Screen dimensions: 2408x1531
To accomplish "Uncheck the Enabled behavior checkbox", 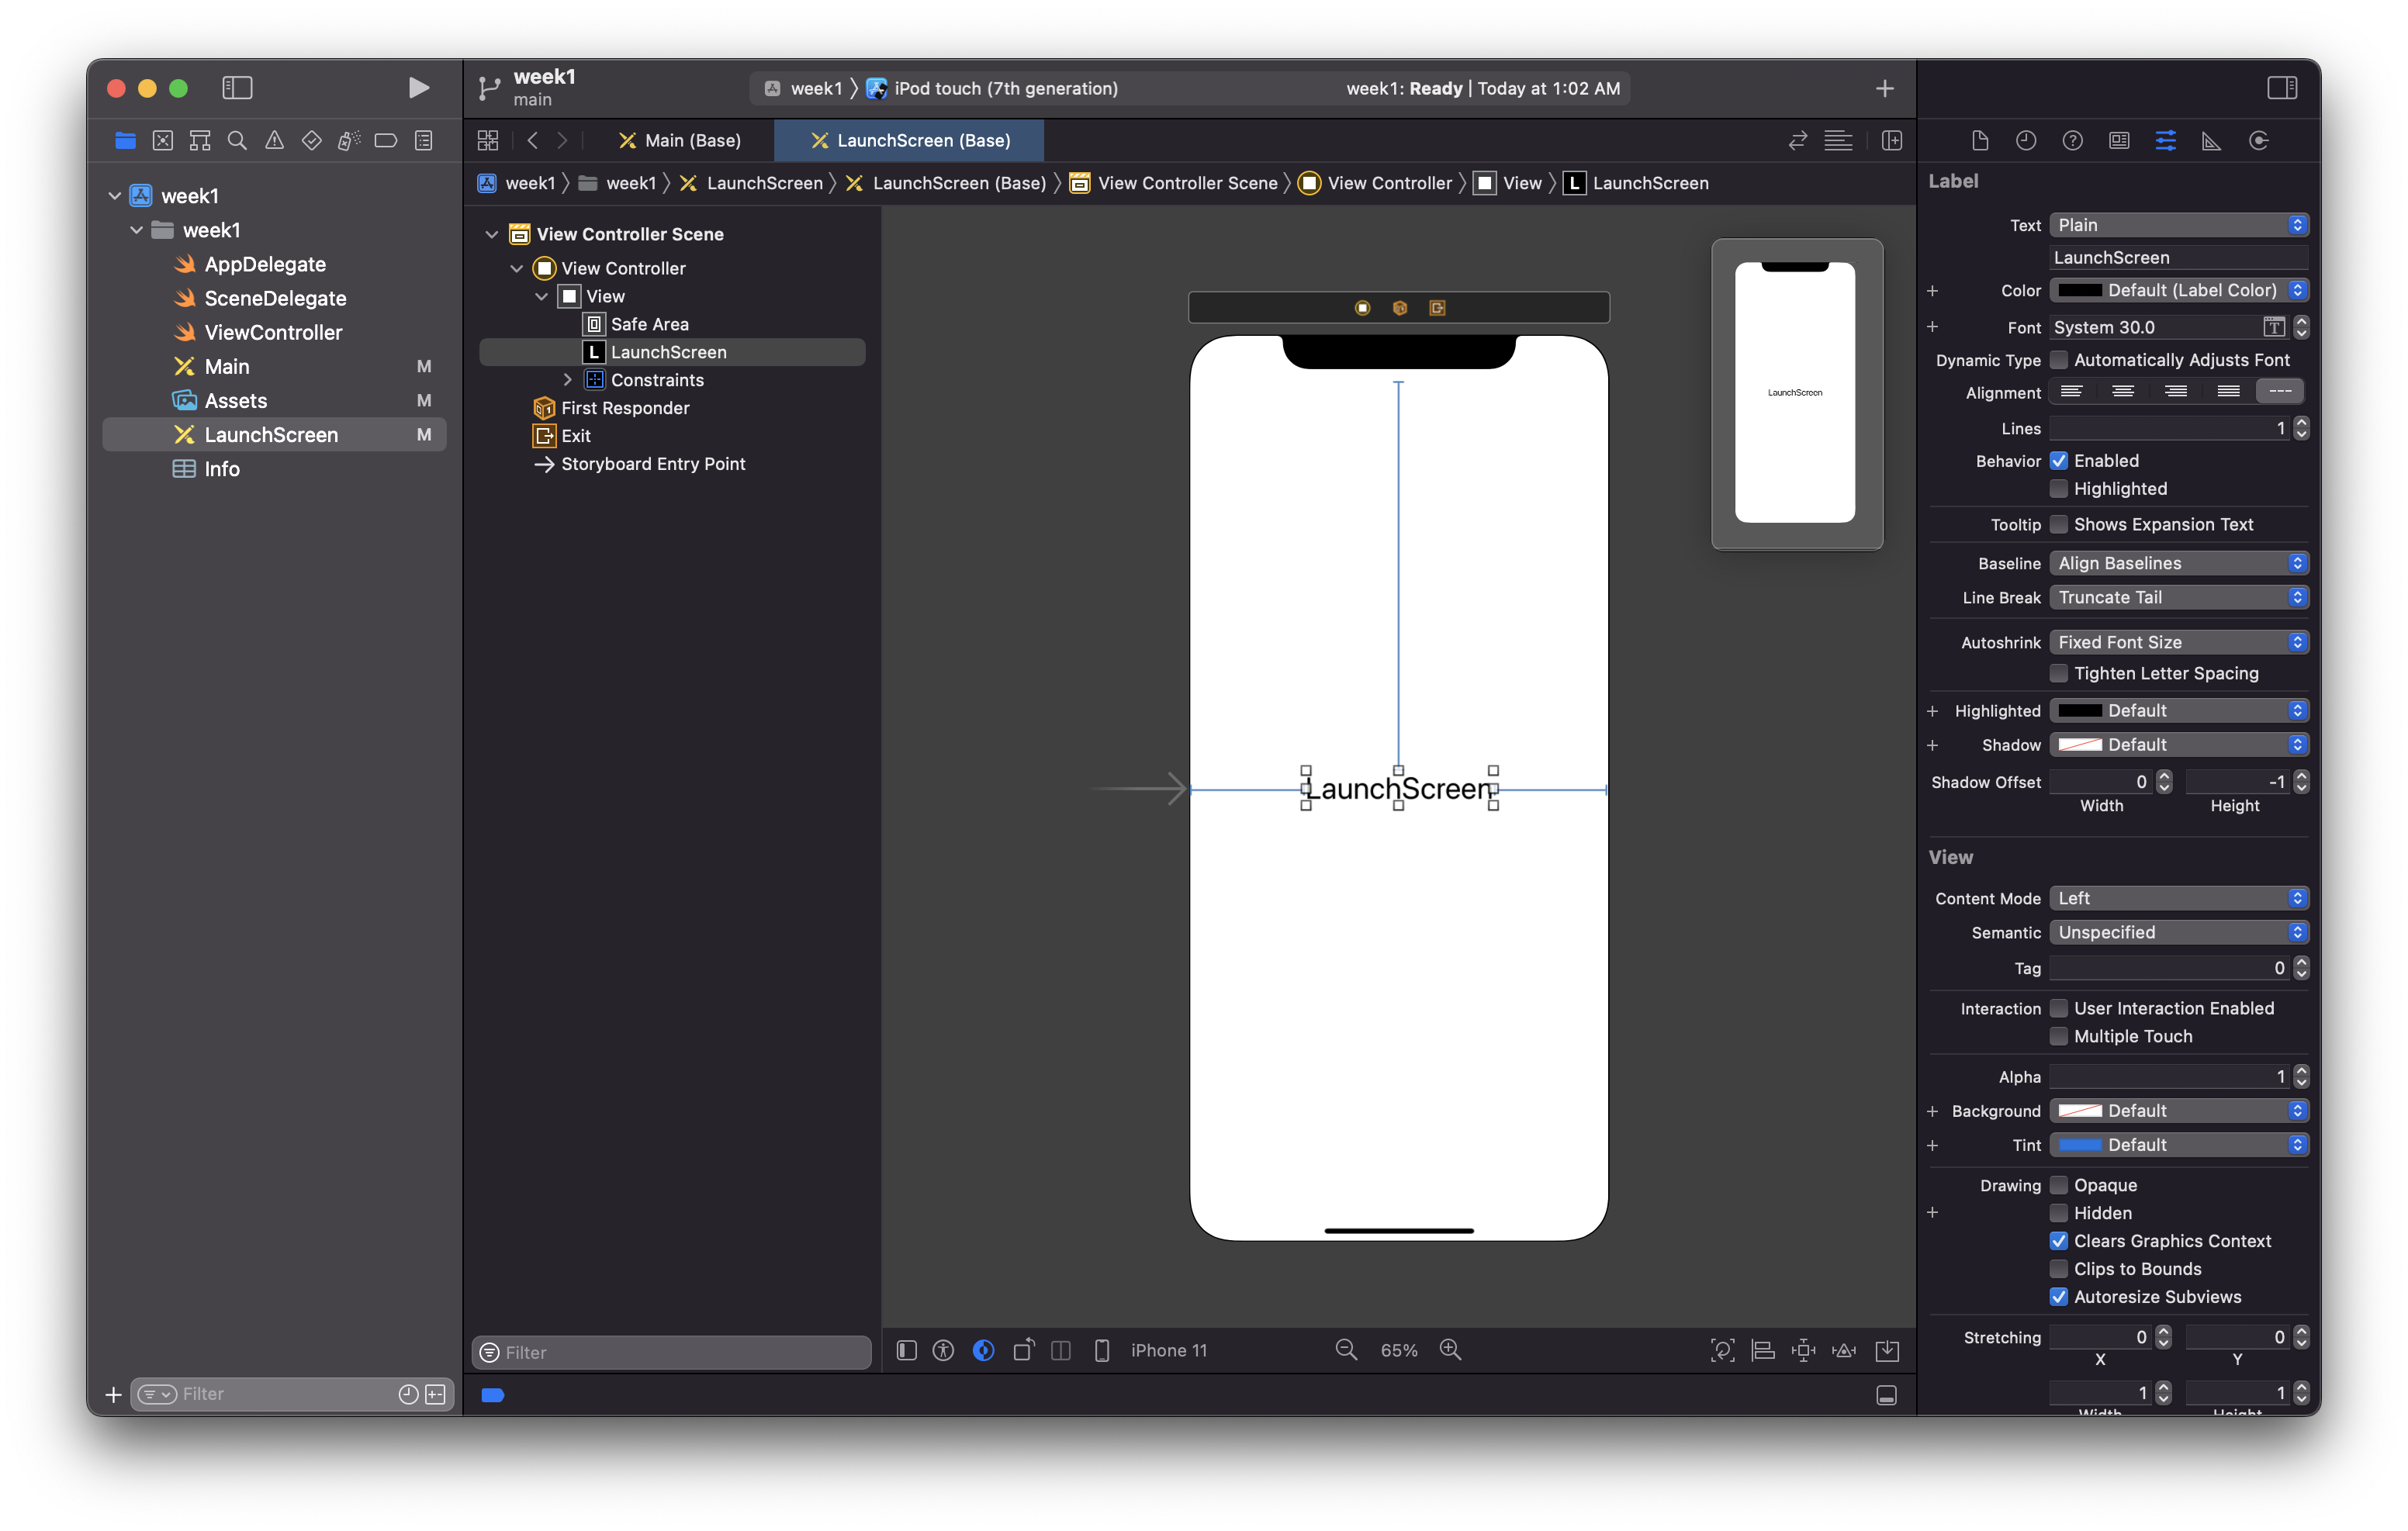I will [x=2059, y=461].
